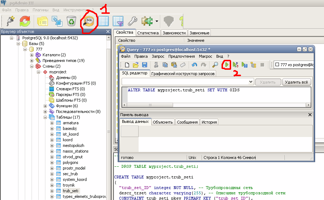Open the Запрос menu in Query window
The height and width of the screenshot is (200, 324).
[158, 56]
